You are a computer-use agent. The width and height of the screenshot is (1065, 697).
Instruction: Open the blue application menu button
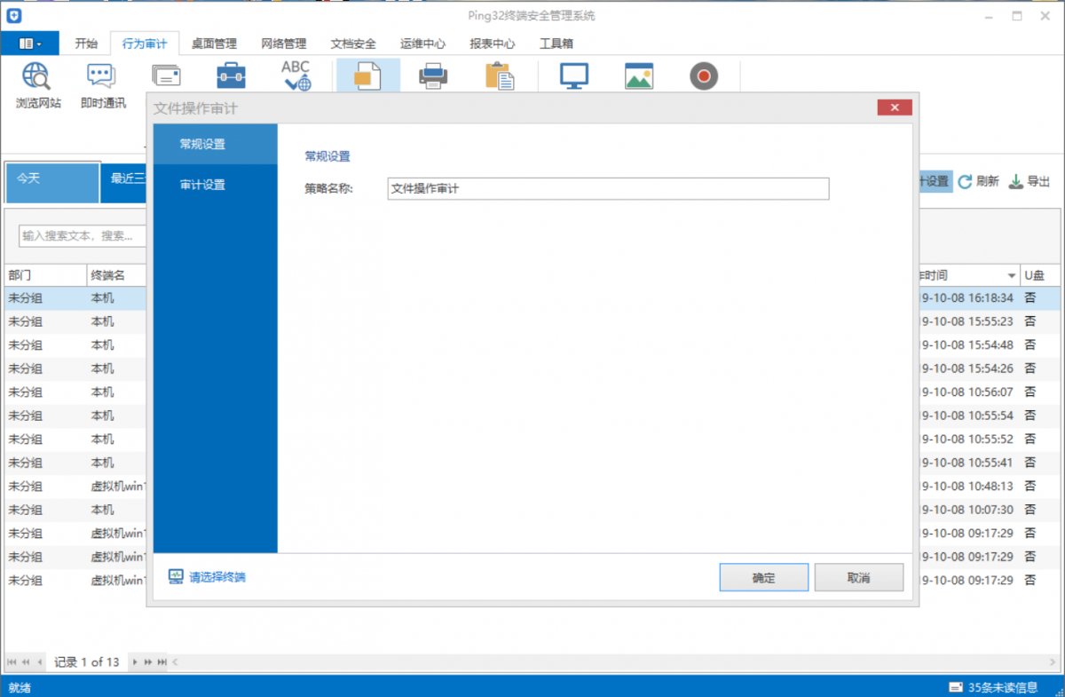coord(30,44)
